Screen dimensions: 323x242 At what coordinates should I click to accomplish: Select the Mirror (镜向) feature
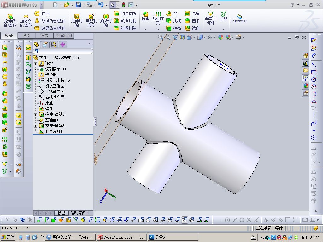[x=192, y=28]
